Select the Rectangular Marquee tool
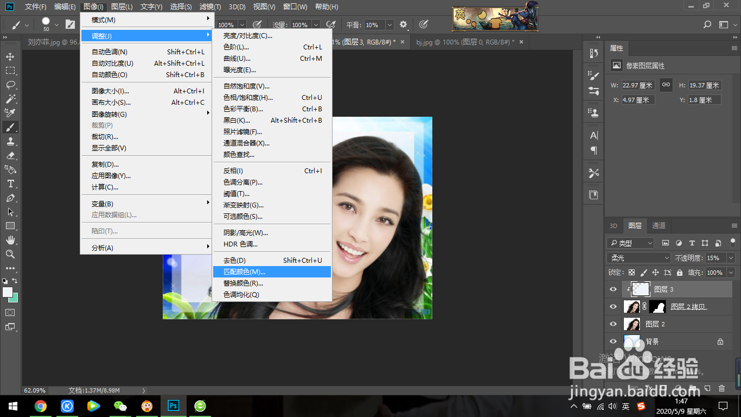 pos(10,71)
